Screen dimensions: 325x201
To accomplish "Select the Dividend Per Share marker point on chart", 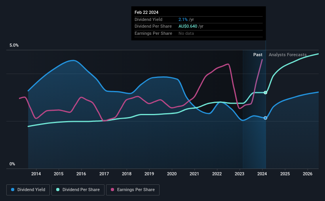I will point(265,93).
